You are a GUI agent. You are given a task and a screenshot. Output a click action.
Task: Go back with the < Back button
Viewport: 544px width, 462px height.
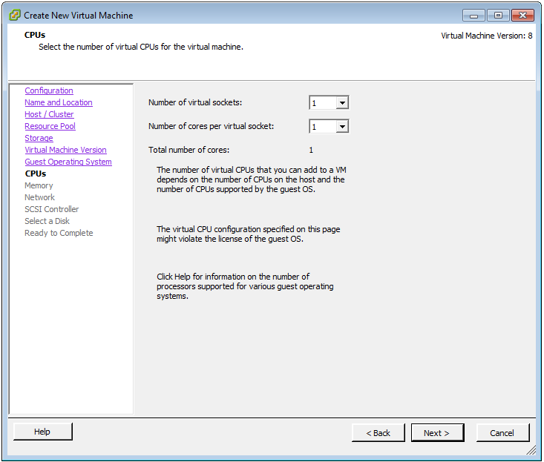point(378,433)
